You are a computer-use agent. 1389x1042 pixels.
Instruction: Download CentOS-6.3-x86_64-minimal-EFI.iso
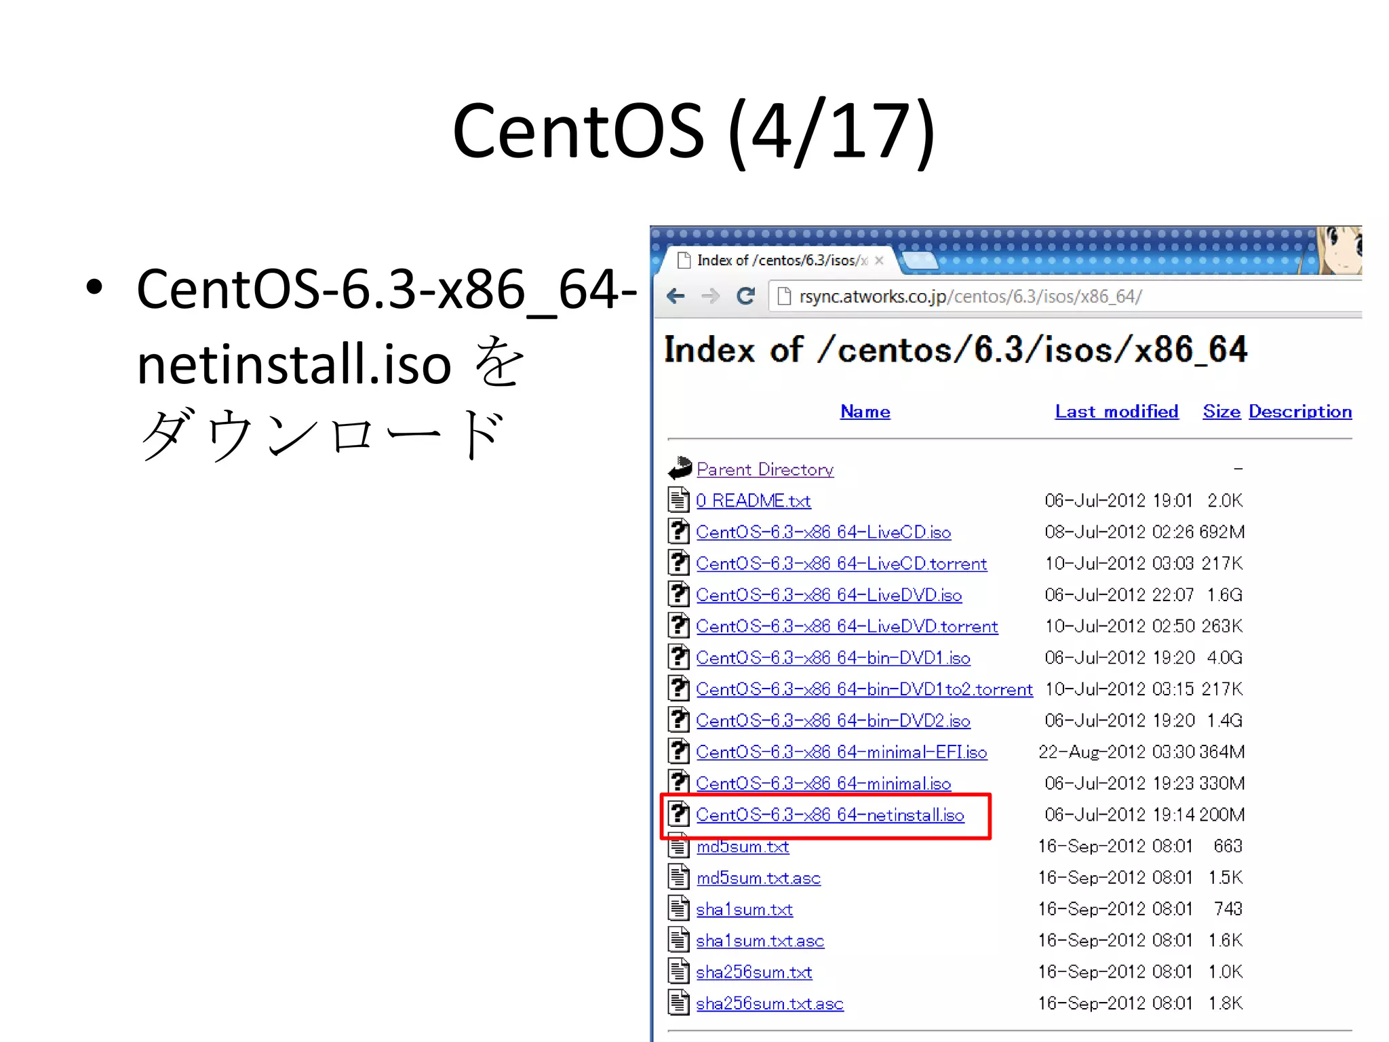(842, 752)
